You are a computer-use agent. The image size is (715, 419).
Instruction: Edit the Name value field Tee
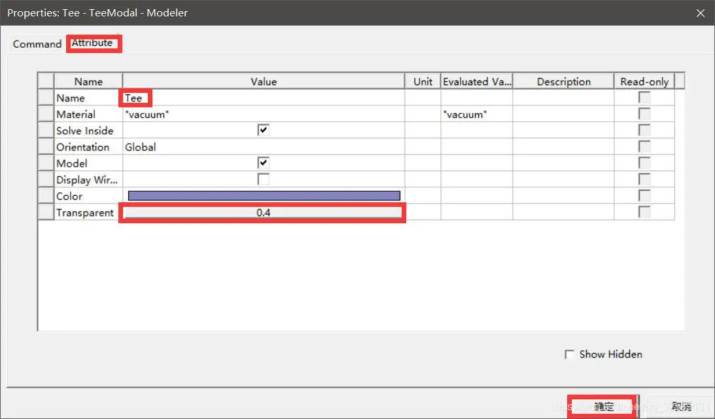point(263,98)
